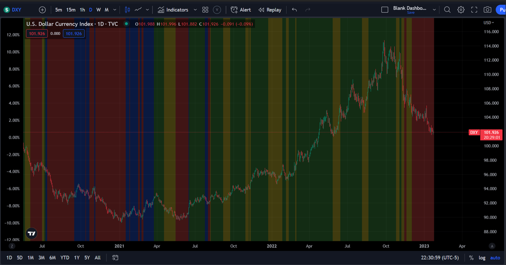The height and width of the screenshot is (265, 506).
Task: Open timezone menu at 22:30:59 (UTC-5)
Action: [x=440, y=258]
